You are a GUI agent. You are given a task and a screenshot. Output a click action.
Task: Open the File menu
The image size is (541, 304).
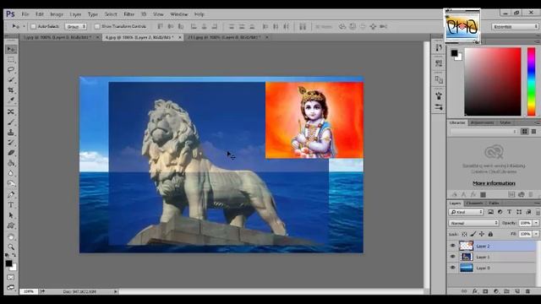pos(25,14)
